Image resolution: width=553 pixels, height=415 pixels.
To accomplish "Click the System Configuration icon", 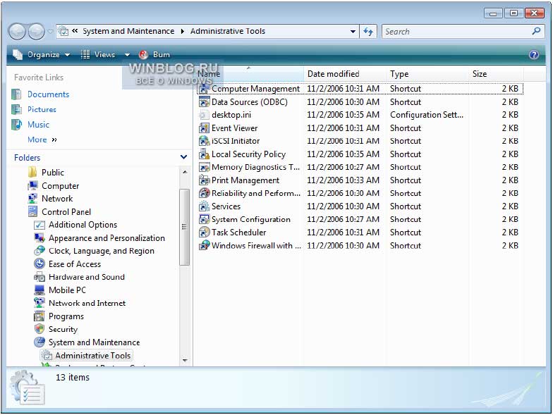I will [x=204, y=219].
